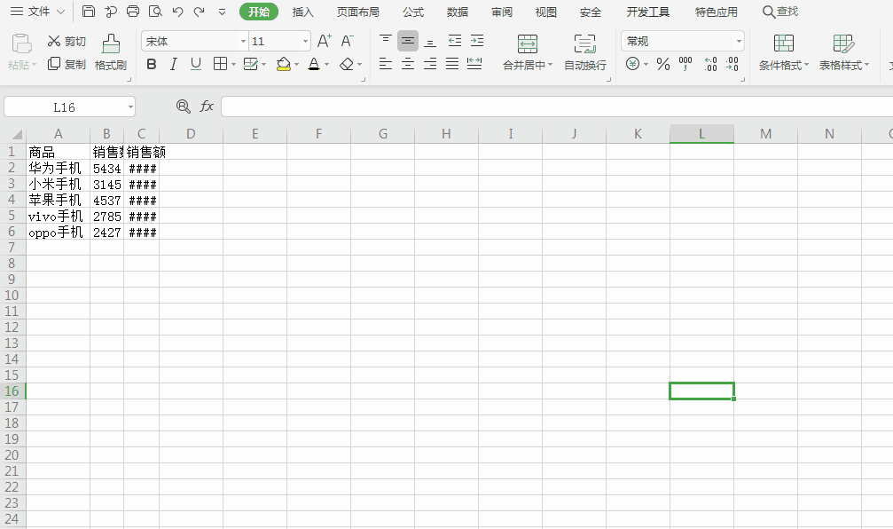Select row 7 header
The width and height of the screenshot is (893, 529).
pos(12,248)
